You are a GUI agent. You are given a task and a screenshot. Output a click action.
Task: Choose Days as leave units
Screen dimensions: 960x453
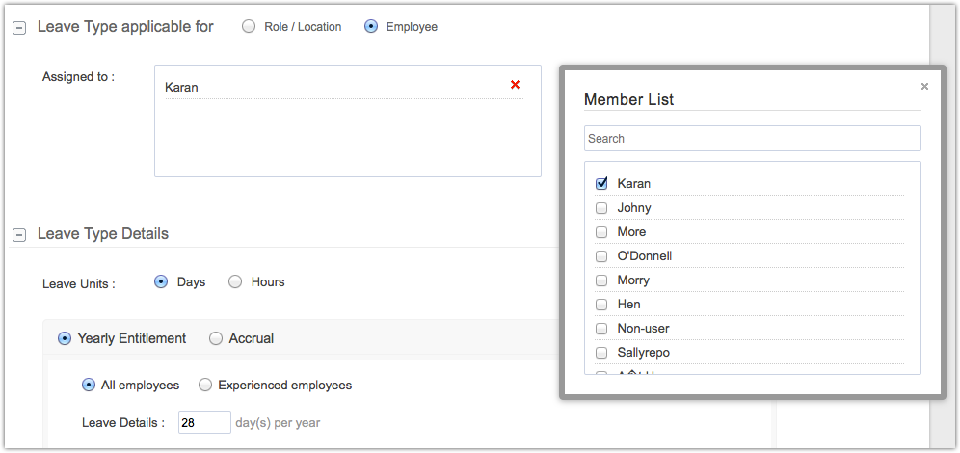161,282
